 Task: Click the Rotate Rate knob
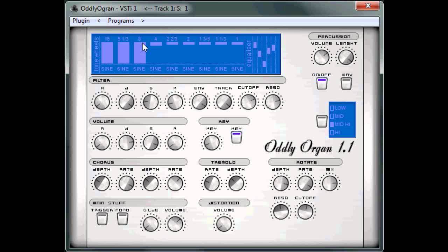(x=305, y=183)
